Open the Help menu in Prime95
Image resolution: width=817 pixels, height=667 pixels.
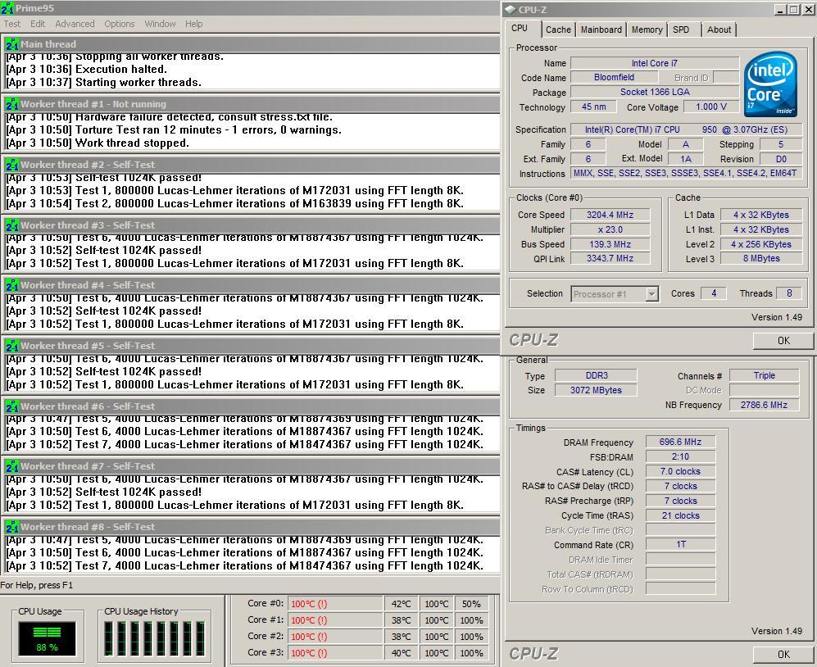(194, 24)
